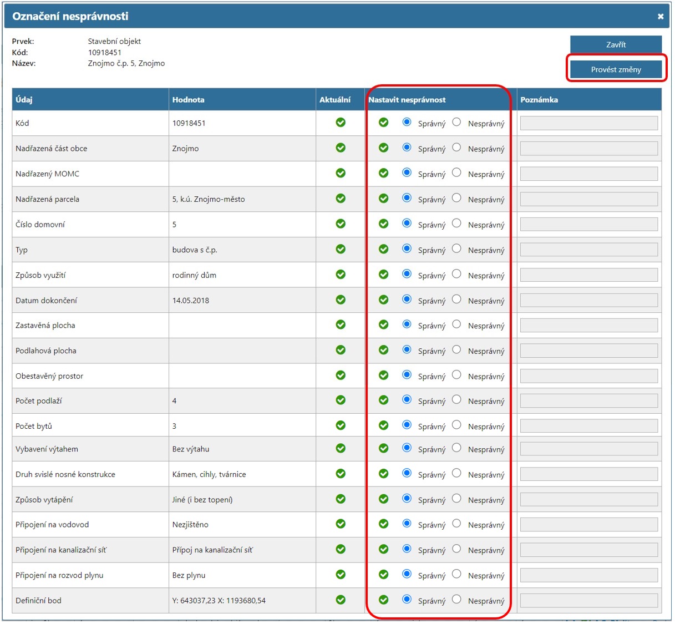Click the Nastavit nesprávnost column header
The image size is (675, 624).
point(407,100)
